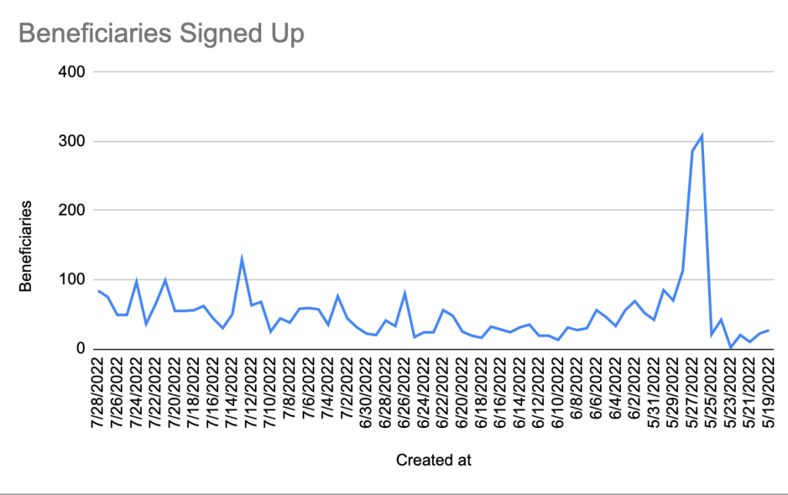The width and height of the screenshot is (788, 495).
Task: Click the blue line's first point at left
Action: pyautogui.click(x=99, y=291)
